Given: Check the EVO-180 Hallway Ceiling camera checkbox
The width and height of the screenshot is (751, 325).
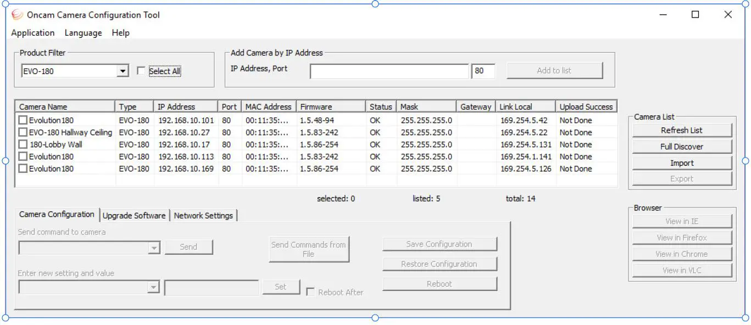Looking at the screenshot, I should (x=23, y=132).
